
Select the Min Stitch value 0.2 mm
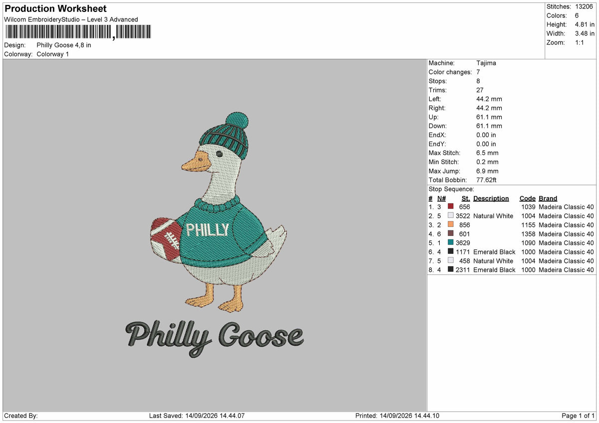(487, 162)
